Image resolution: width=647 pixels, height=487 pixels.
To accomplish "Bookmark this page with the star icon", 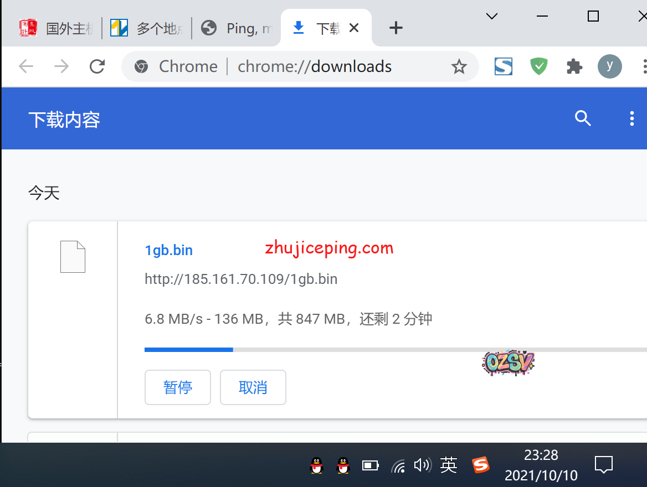I will (x=459, y=67).
